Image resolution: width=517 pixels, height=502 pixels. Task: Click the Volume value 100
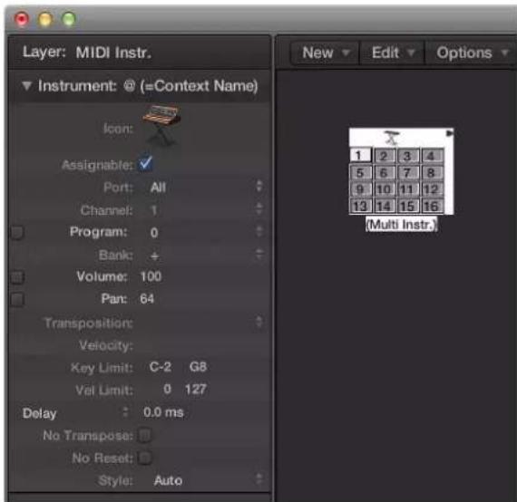[x=151, y=276]
